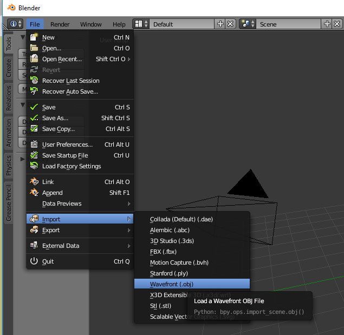This screenshot has height=335, width=344.
Task: Click the Blender logo in title bar
Action: (x=11, y=8)
